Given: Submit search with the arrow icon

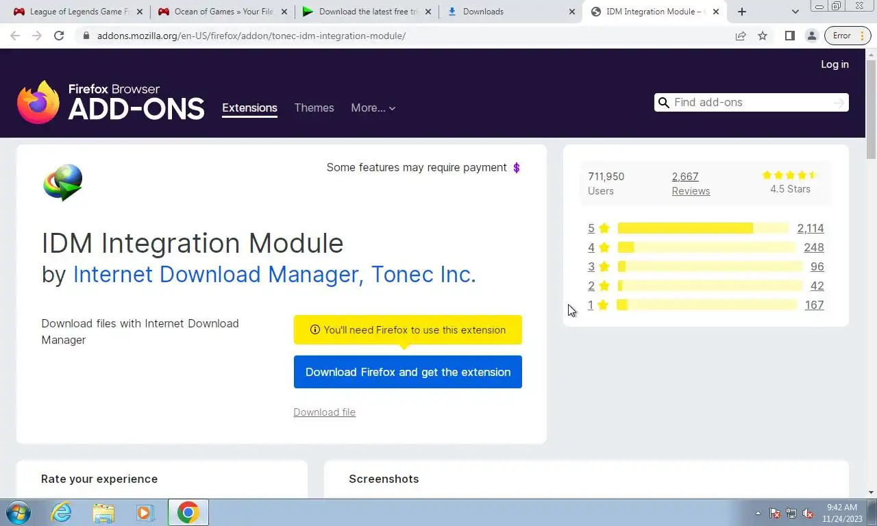Looking at the screenshot, I should (x=839, y=103).
